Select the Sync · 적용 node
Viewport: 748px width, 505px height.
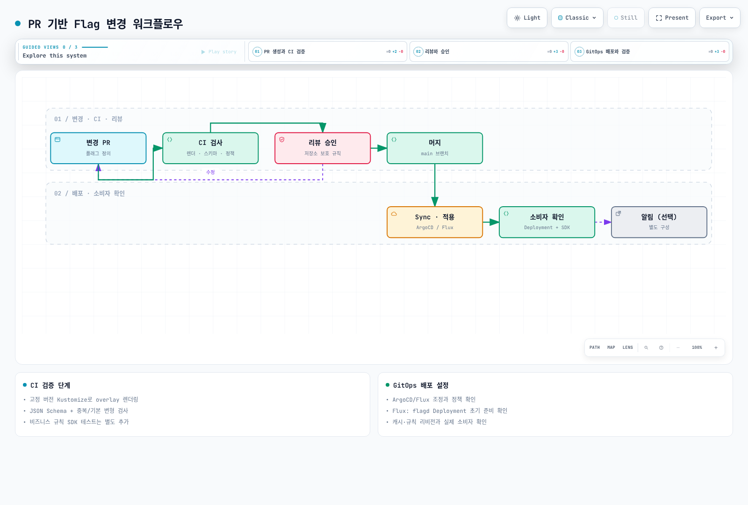click(x=435, y=222)
